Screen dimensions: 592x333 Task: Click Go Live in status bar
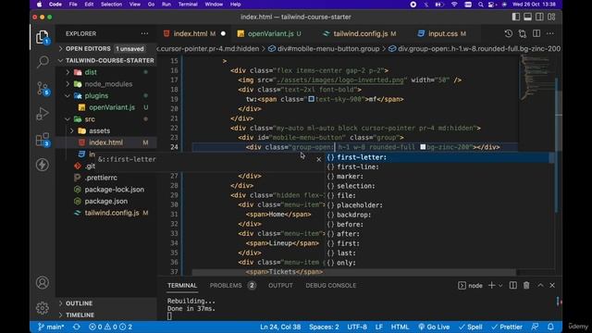[434, 327]
